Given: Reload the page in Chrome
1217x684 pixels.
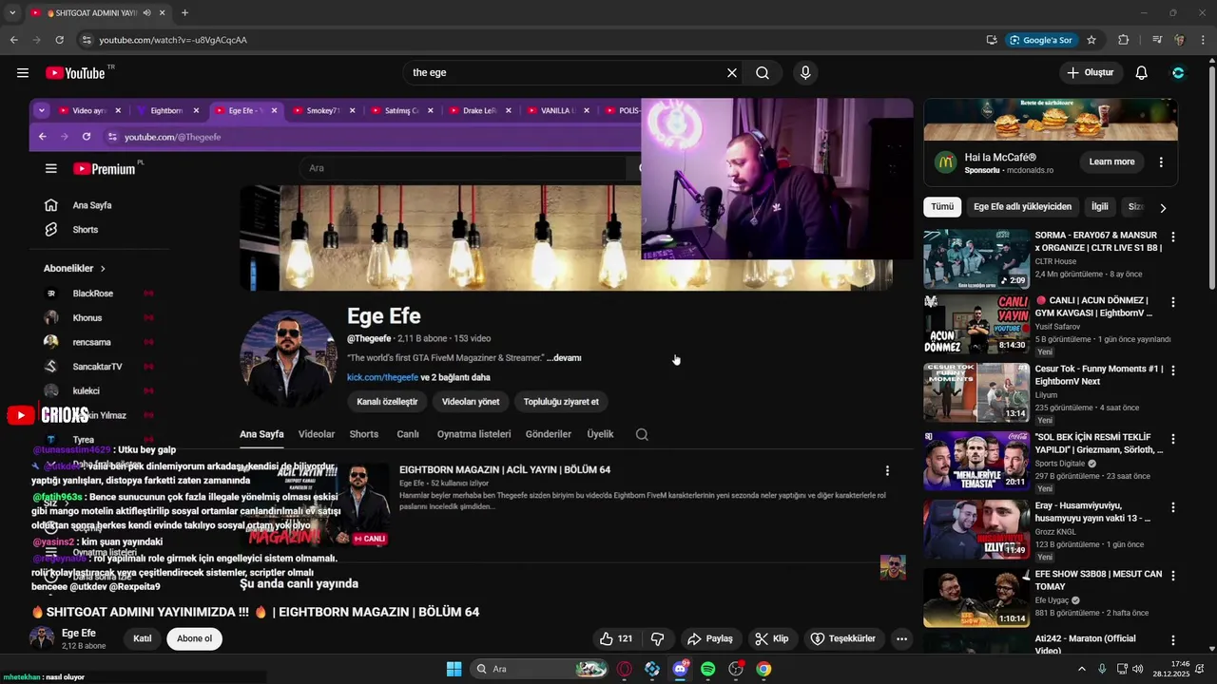Looking at the screenshot, I should pyautogui.click(x=59, y=40).
